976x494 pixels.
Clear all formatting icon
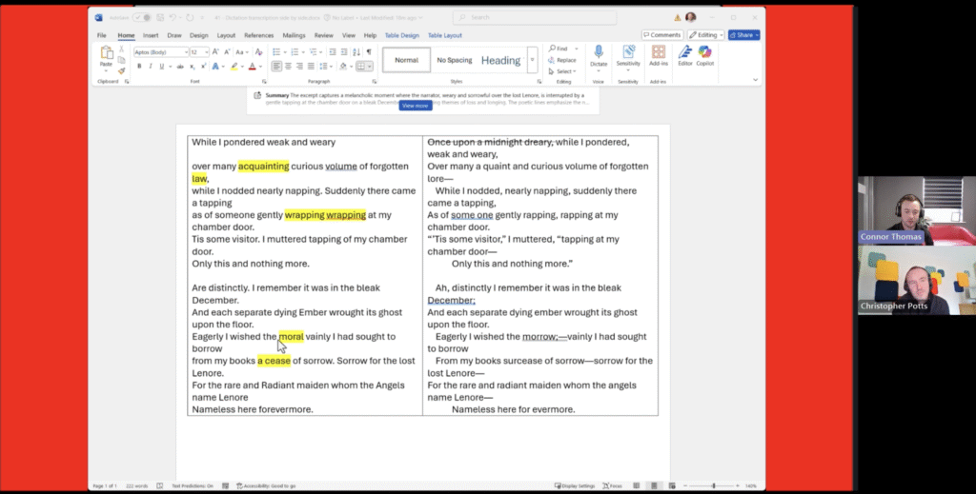click(259, 52)
